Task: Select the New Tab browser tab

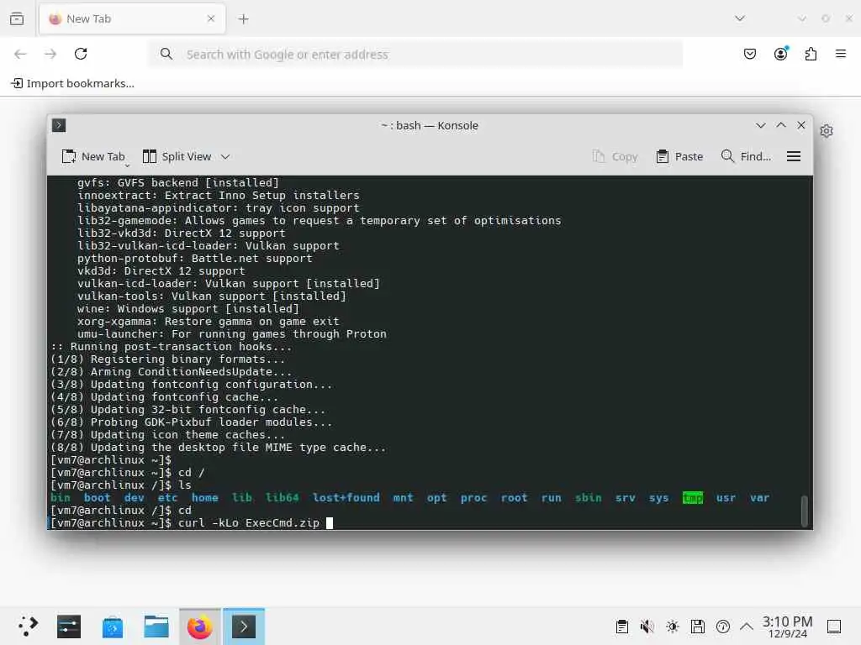Action: [132, 19]
